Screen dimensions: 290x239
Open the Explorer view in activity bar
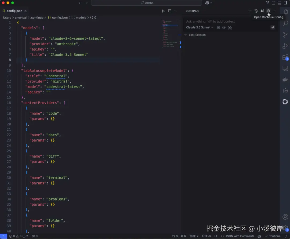pyautogui.click(x=285, y=12)
